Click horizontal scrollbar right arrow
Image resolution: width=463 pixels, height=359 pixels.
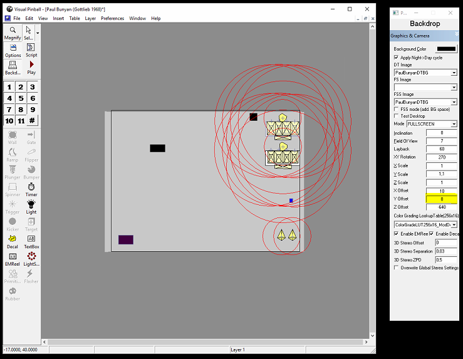366,342
